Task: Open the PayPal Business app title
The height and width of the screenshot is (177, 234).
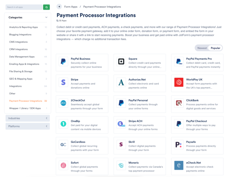Action: pyautogui.click(x=81, y=59)
